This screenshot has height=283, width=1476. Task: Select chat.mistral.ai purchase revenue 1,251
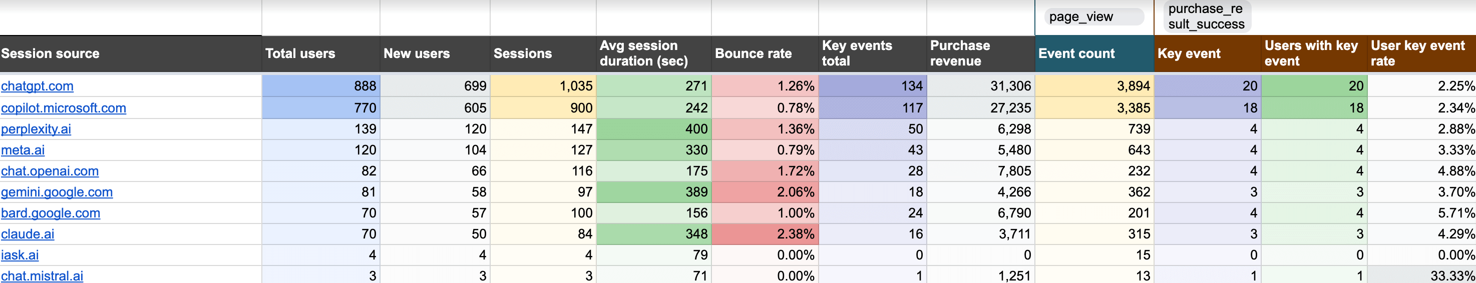coord(981,275)
